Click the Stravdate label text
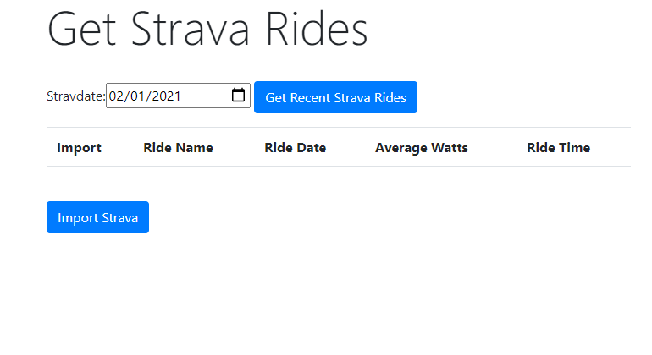This screenshot has height=355, width=652. [x=75, y=97]
